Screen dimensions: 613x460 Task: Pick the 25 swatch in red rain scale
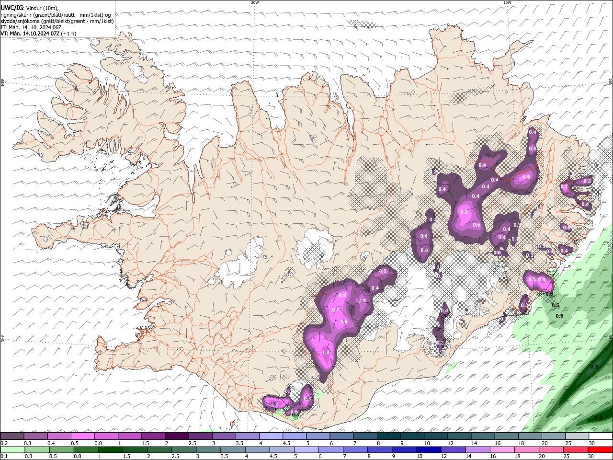click(575, 449)
